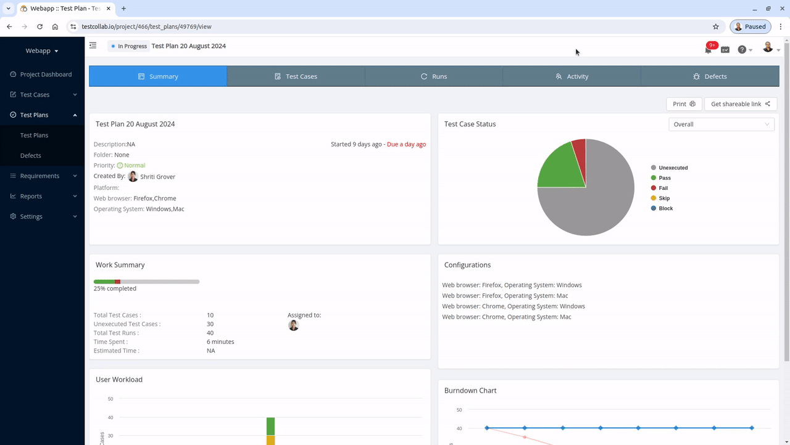Click the browser home icon

55,27
